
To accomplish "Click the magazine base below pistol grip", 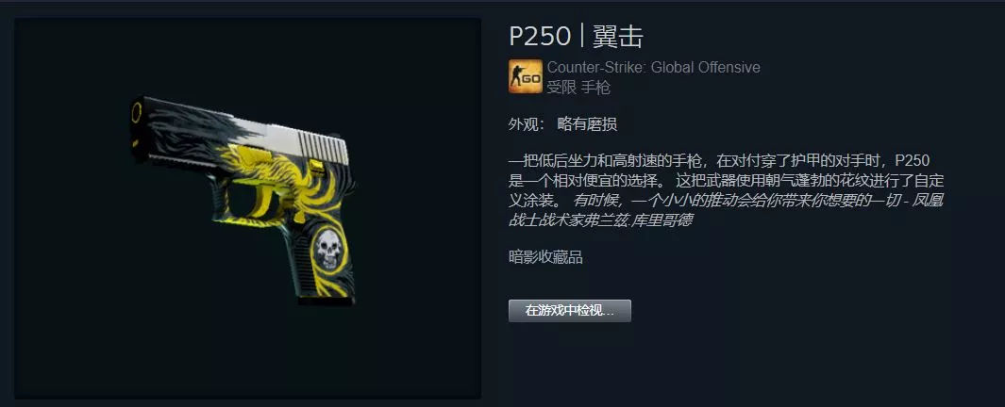I will tap(326, 299).
